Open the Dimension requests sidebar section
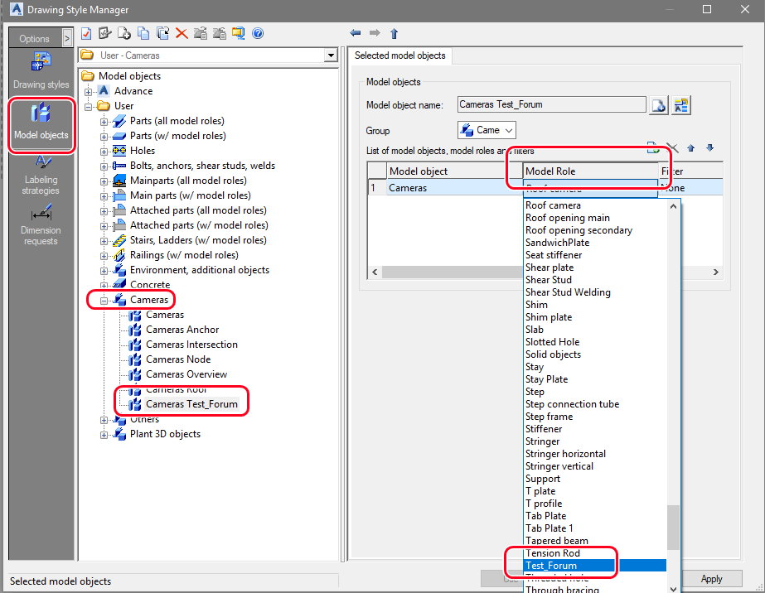The image size is (765, 593). click(x=41, y=226)
